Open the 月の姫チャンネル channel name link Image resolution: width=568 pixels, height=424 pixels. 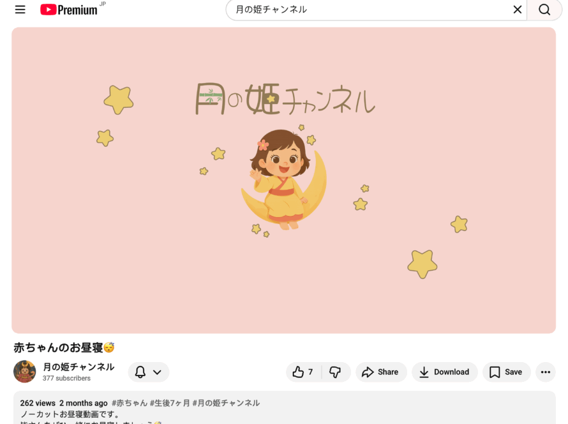coord(78,367)
